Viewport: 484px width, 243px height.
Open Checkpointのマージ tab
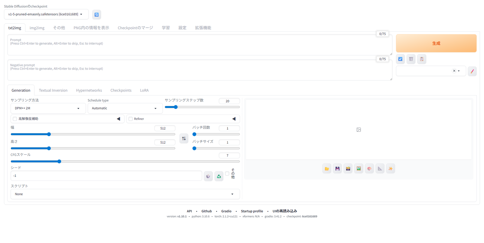136,28
